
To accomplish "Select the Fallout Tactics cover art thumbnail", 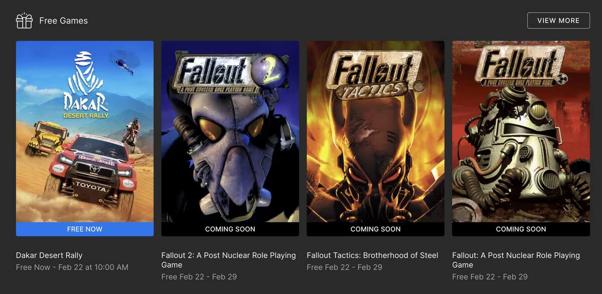I will 376,131.
